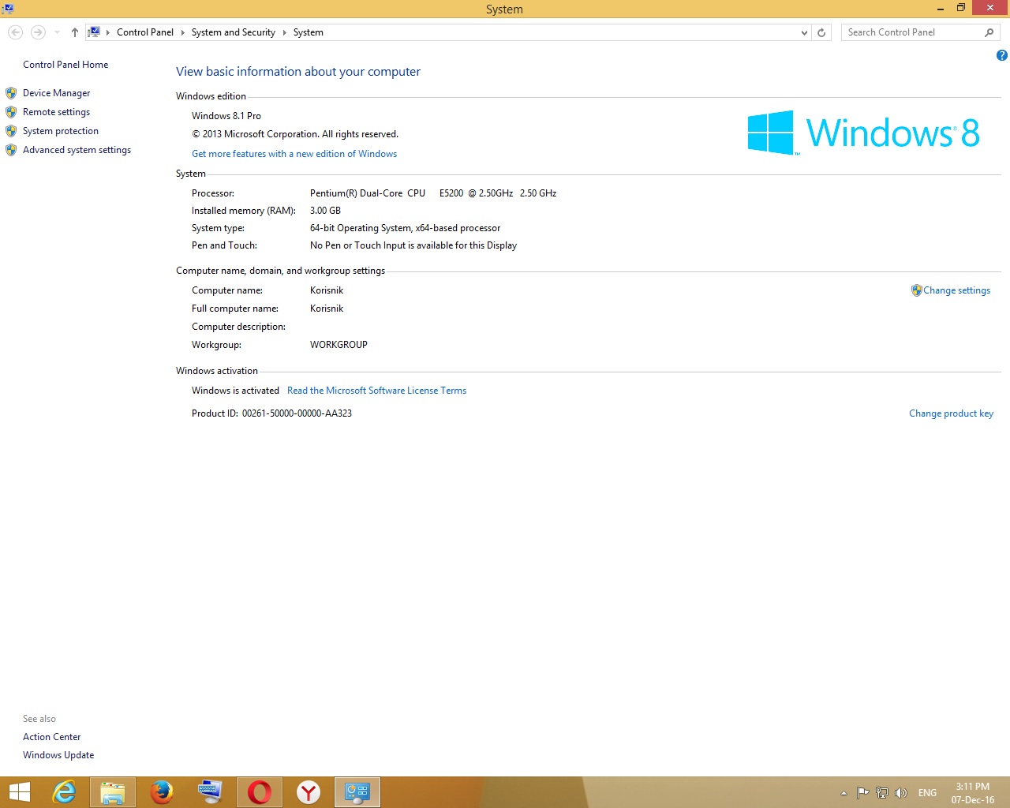Open the Start menu from the taskbar
1010x808 pixels.
coord(19,792)
